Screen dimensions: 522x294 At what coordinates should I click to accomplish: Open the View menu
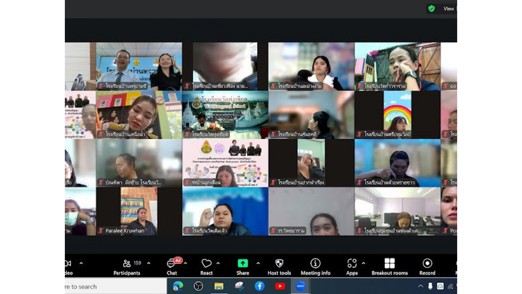(449, 9)
